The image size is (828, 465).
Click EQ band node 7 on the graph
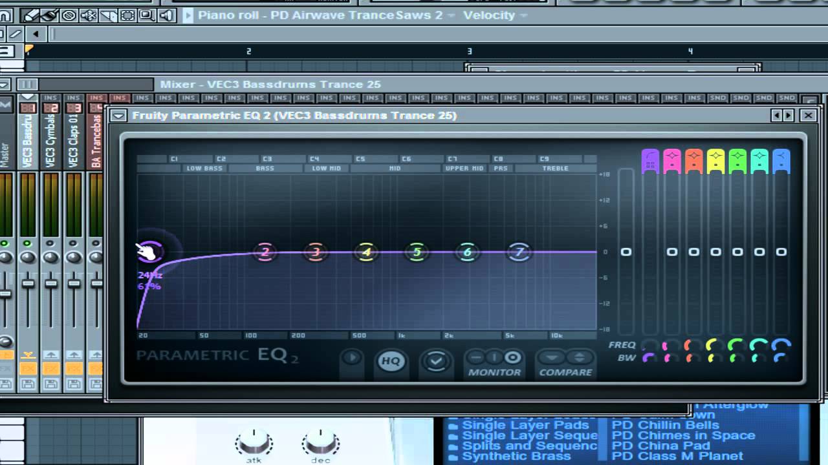coord(519,252)
